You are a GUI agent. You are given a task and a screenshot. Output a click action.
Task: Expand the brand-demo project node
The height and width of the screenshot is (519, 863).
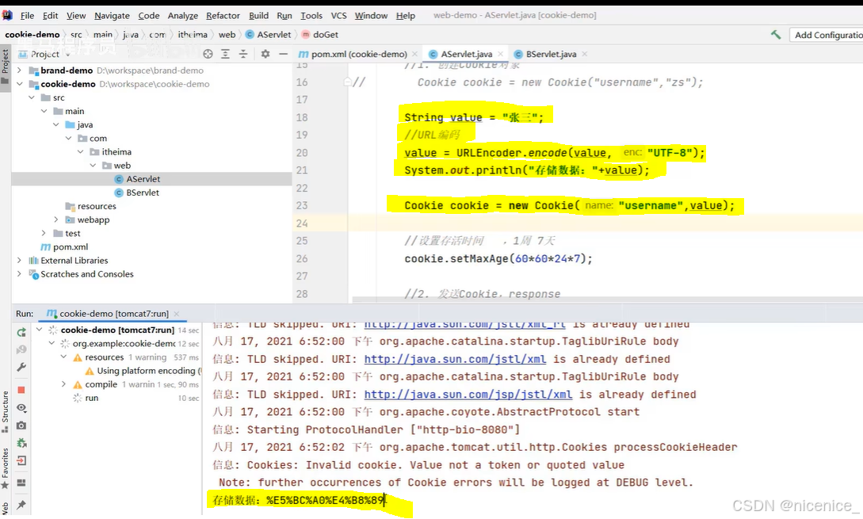19,71
